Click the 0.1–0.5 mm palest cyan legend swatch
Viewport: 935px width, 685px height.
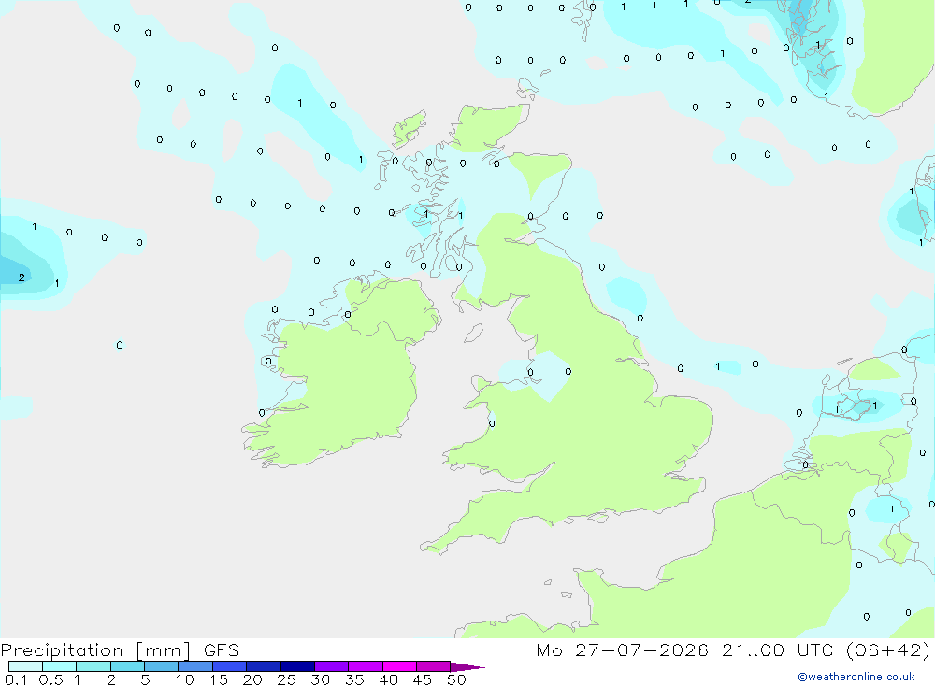tap(25, 666)
